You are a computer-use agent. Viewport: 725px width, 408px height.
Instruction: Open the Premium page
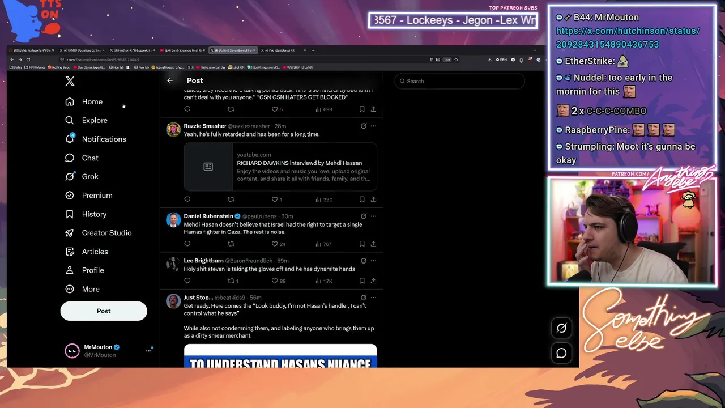point(88,195)
